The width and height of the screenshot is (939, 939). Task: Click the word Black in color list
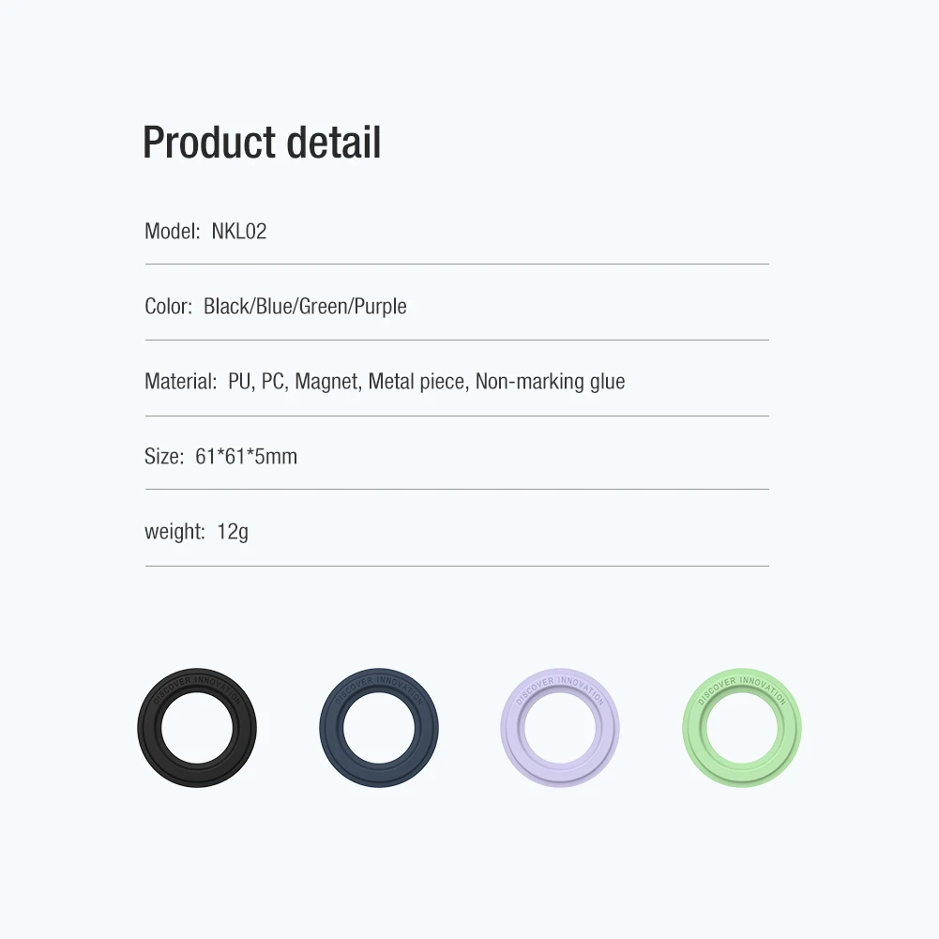[228, 306]
